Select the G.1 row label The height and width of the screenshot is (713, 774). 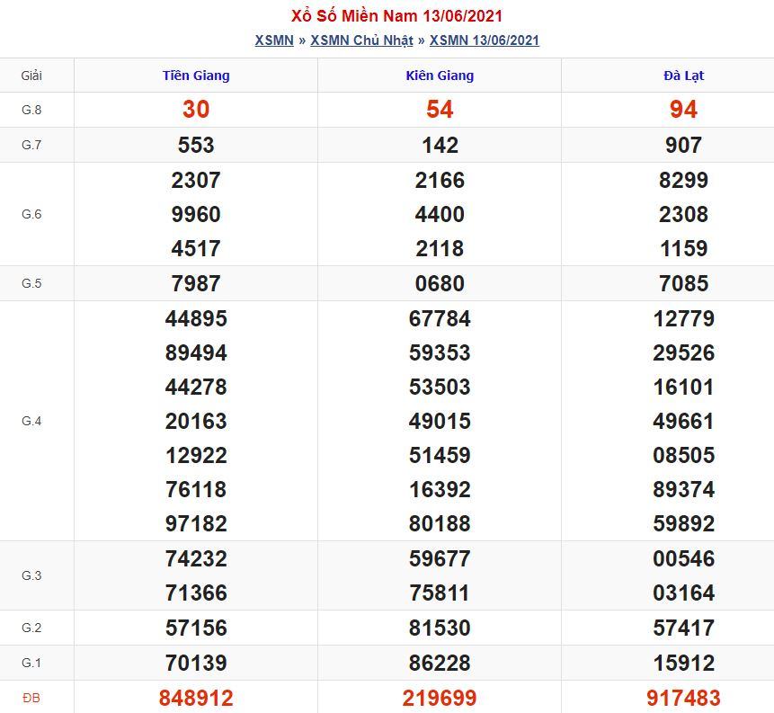click(31, 663)
